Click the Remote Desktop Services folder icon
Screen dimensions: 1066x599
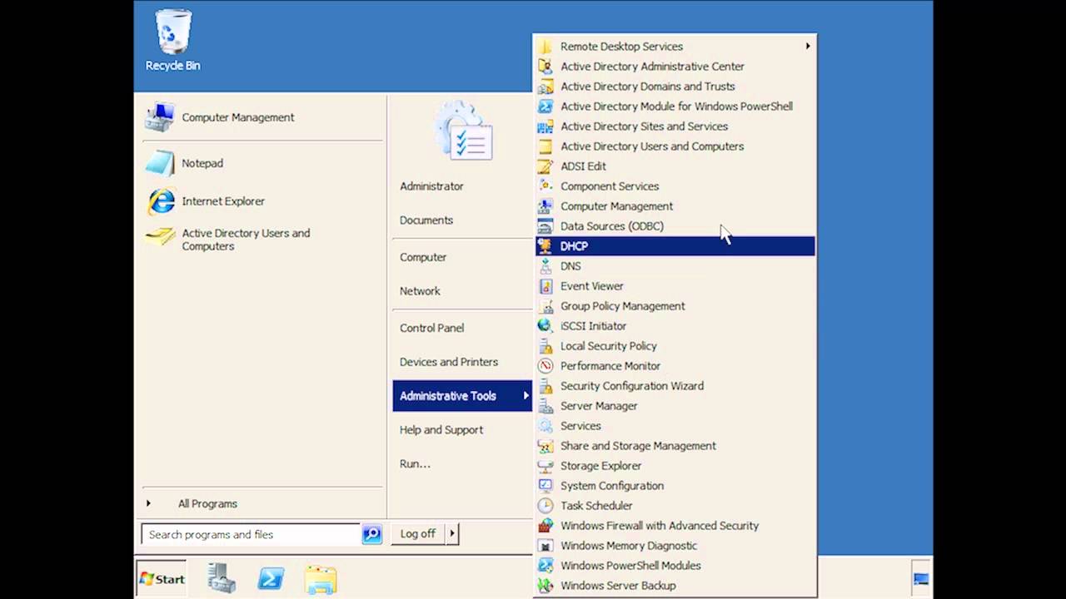[x=545, y=47]
